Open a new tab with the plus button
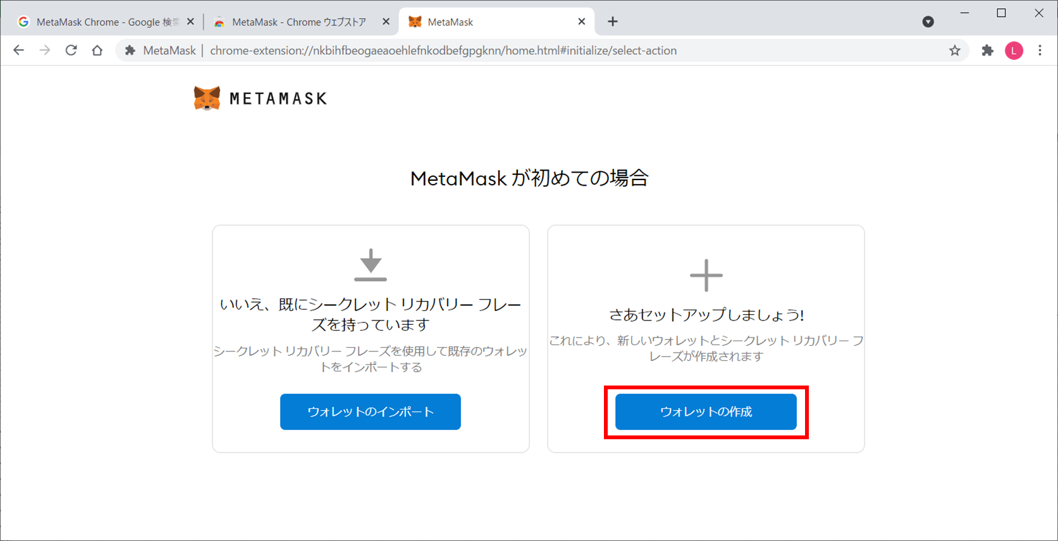Screen dimensions: 1058x541 click(x=612, y=21)
